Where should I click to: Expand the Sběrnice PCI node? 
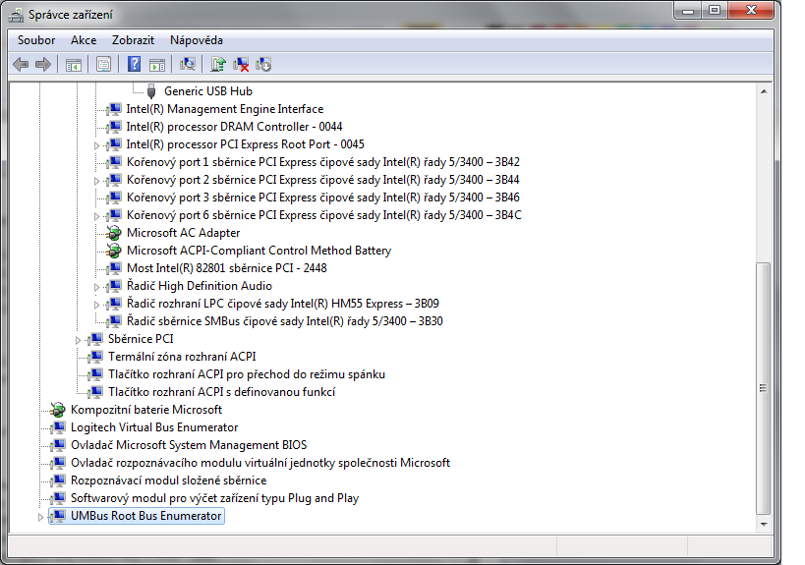pyautogui.click(x=78, y=340)
